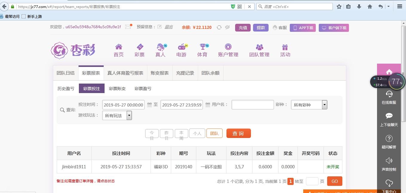Open the browser history dropdown arrow
The height and width of the screenshot is (193, 406).
tap(388, 7)
